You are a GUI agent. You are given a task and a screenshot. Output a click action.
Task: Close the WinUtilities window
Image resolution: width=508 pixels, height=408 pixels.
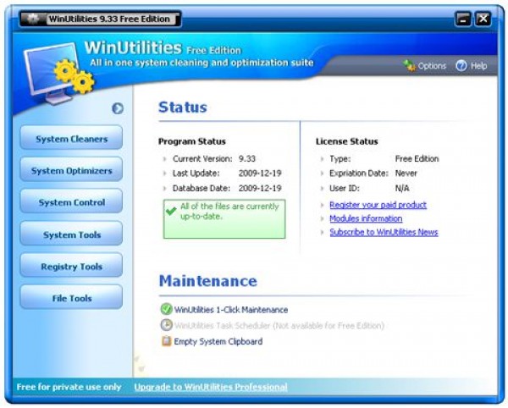(483, 19)
